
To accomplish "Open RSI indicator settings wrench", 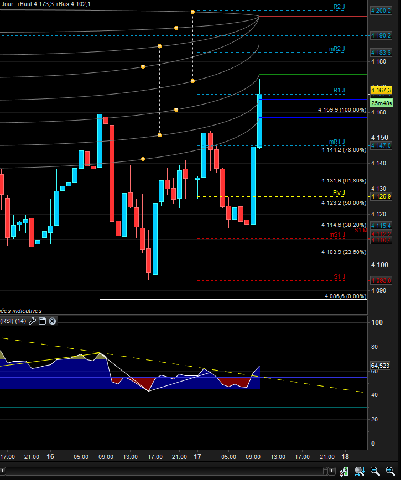I will coord(32,321).
